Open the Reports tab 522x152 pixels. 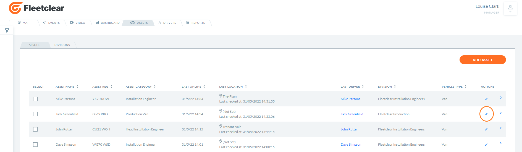point(196,23)
